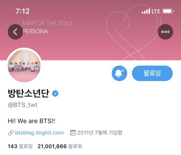181x155 pixels.
Task: Go back using the arrow button
Action: coord(15,32)
